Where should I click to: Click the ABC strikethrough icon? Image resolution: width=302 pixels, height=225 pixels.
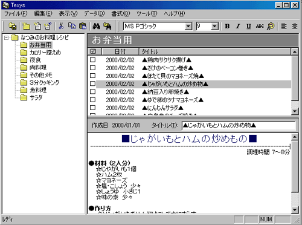coord(260,26)
